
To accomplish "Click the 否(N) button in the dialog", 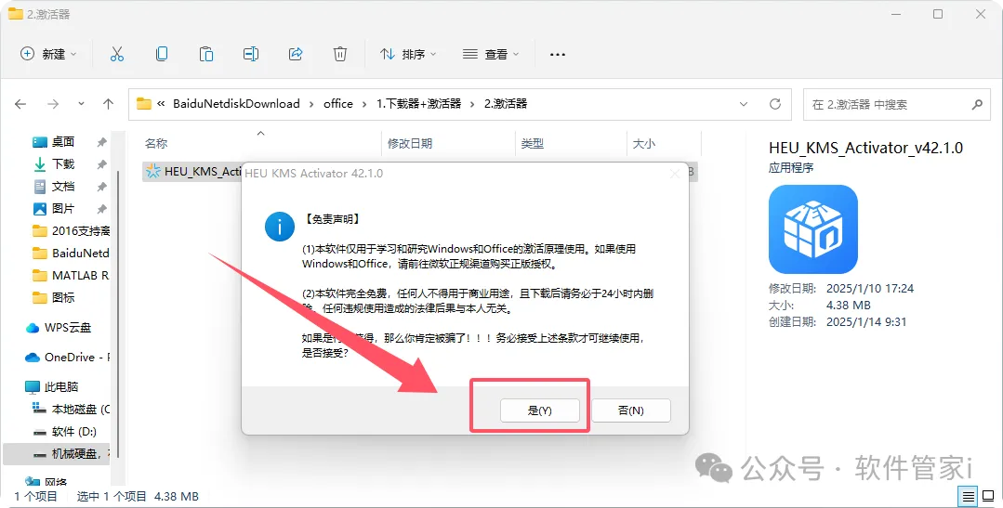I will tap(631, 410).
